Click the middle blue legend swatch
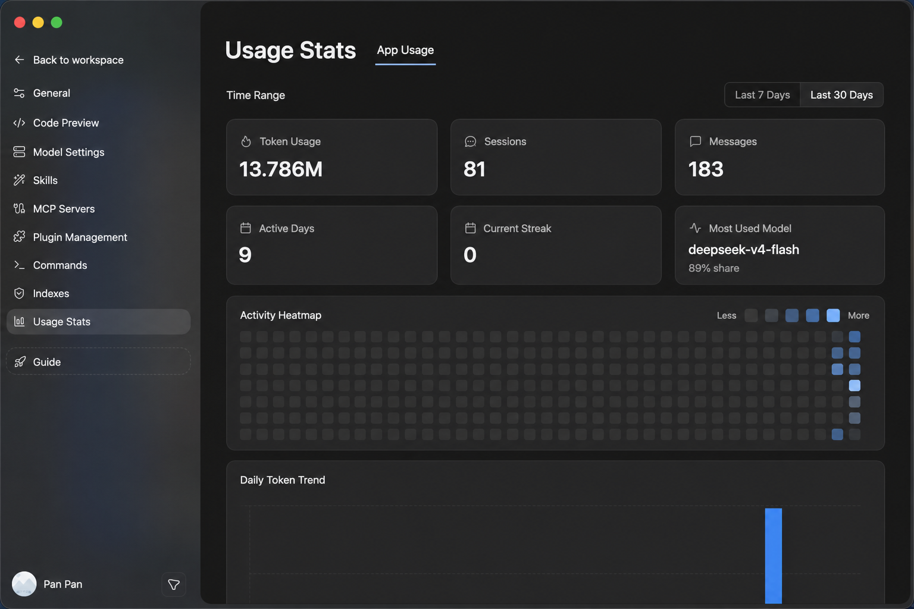Image resolution: width=914 pixels, height=609 pixels. click(792, 315)
